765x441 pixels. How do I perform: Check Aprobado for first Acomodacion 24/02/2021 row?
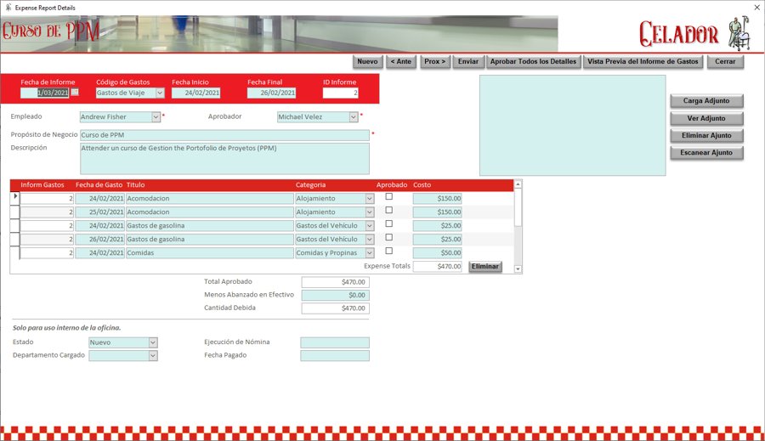[388, 196]
